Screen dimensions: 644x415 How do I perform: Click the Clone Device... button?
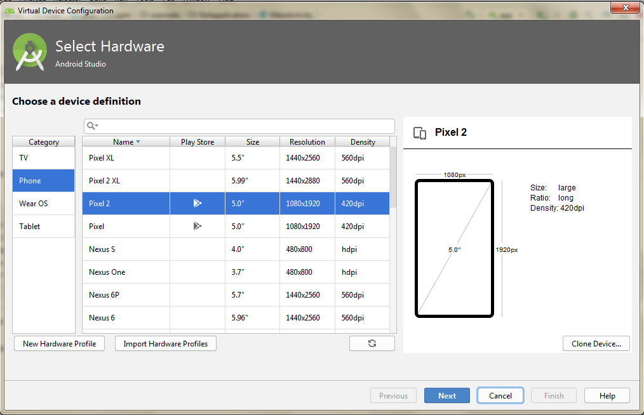(x=596, y=343)
